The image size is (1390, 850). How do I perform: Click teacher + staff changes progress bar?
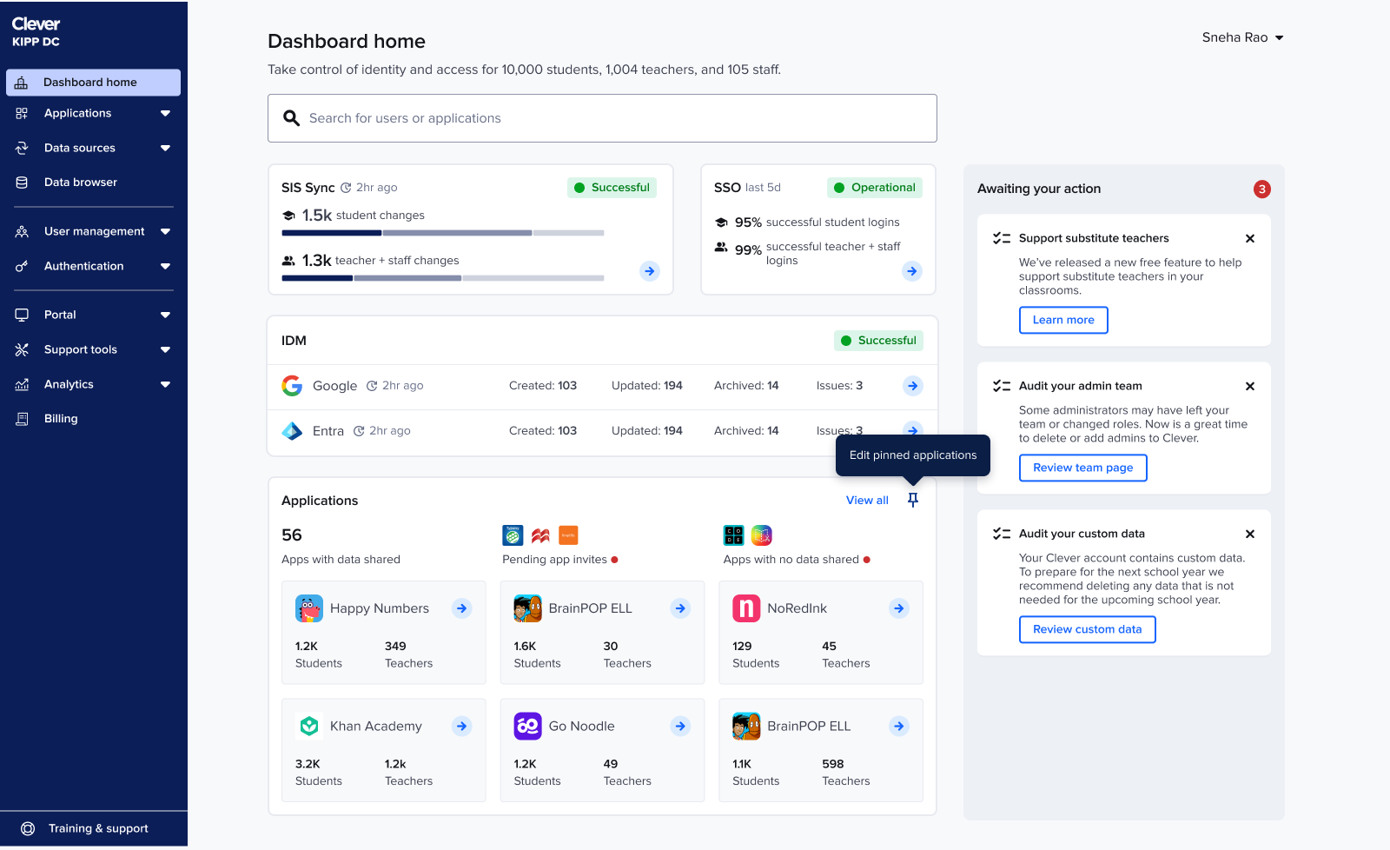[443, 278]
